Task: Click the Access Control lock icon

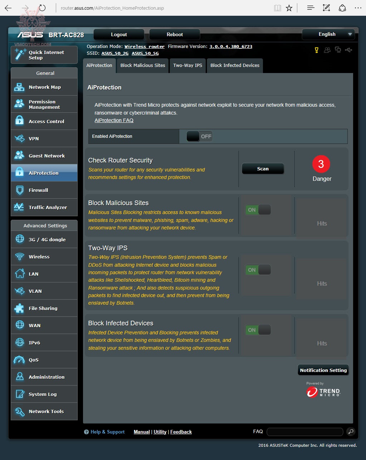Action: click(19, 121)
